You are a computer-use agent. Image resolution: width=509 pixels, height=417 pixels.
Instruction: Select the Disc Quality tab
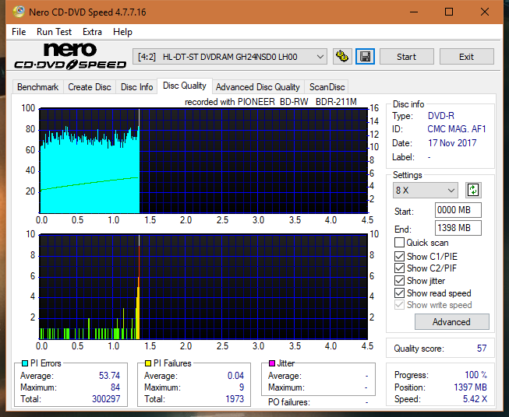pyautogui.click(x=185, y=86)
